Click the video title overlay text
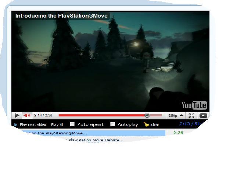Image resolution: width=226 pixels, height=171 pixels. pos(61,16)
